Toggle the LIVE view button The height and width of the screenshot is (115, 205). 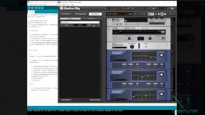click(x=153, y=9)
